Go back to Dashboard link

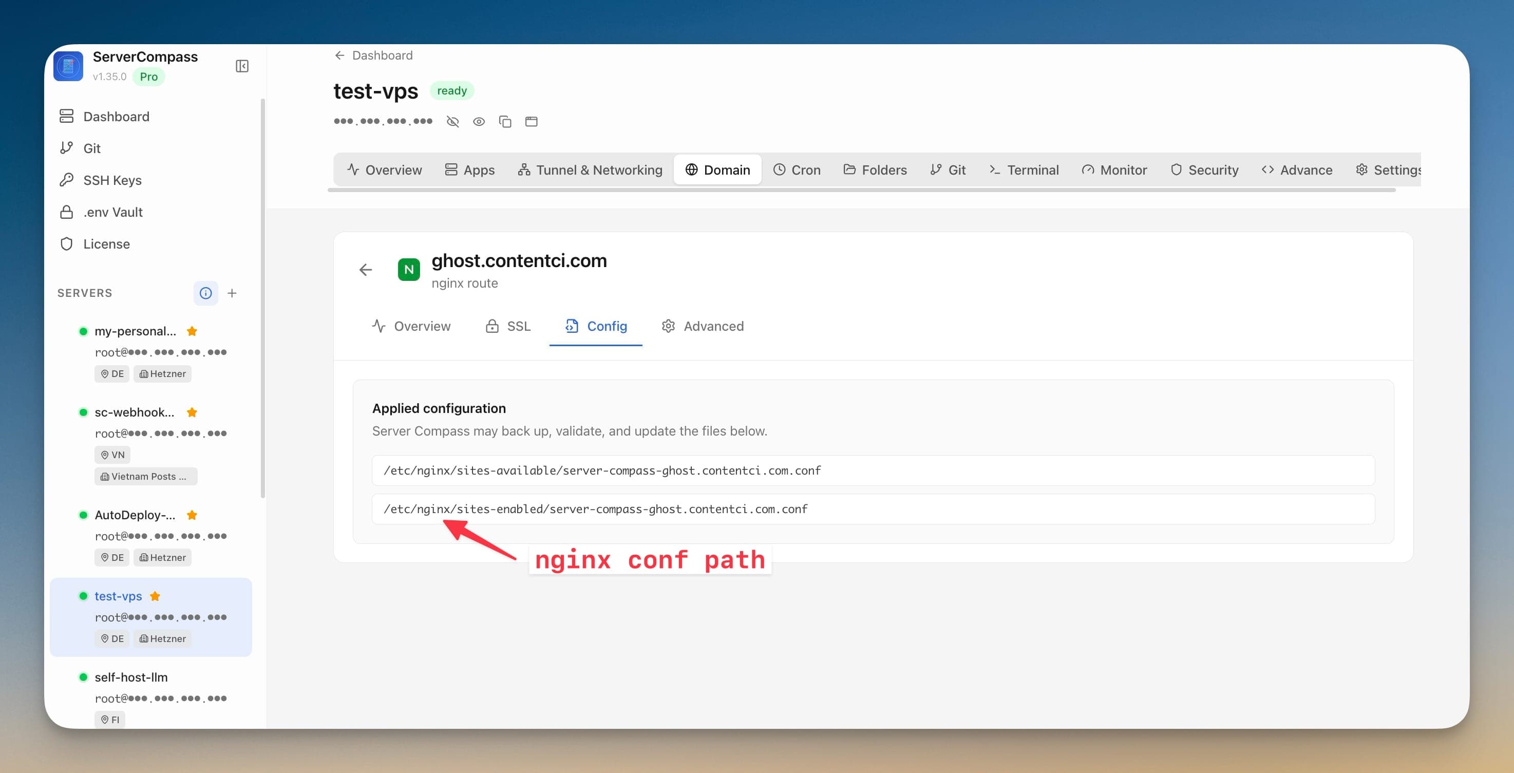click(x=373, y=55)
